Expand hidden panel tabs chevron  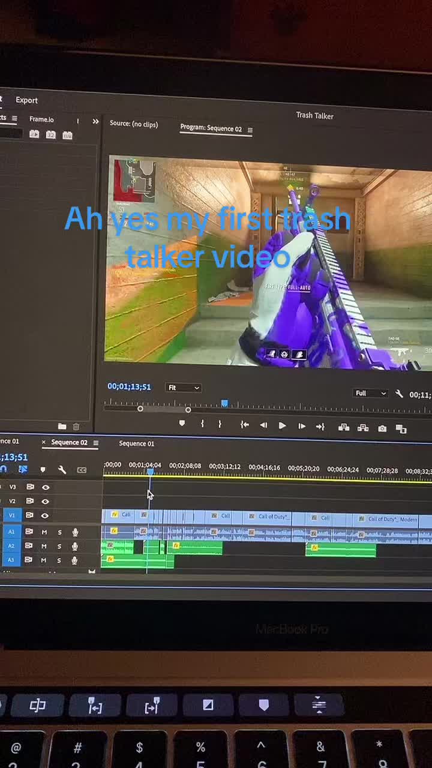point(95,121)
